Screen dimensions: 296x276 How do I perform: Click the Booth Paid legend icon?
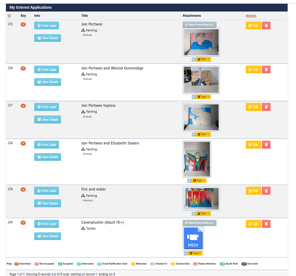[222, 264]
